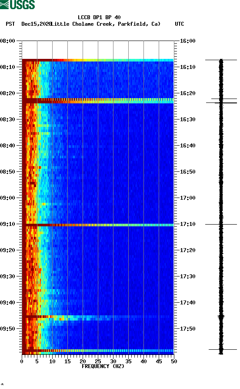Click the 16:00 UTC time label
The height and width of the screenshot is (389, 240).
(187, 41)
